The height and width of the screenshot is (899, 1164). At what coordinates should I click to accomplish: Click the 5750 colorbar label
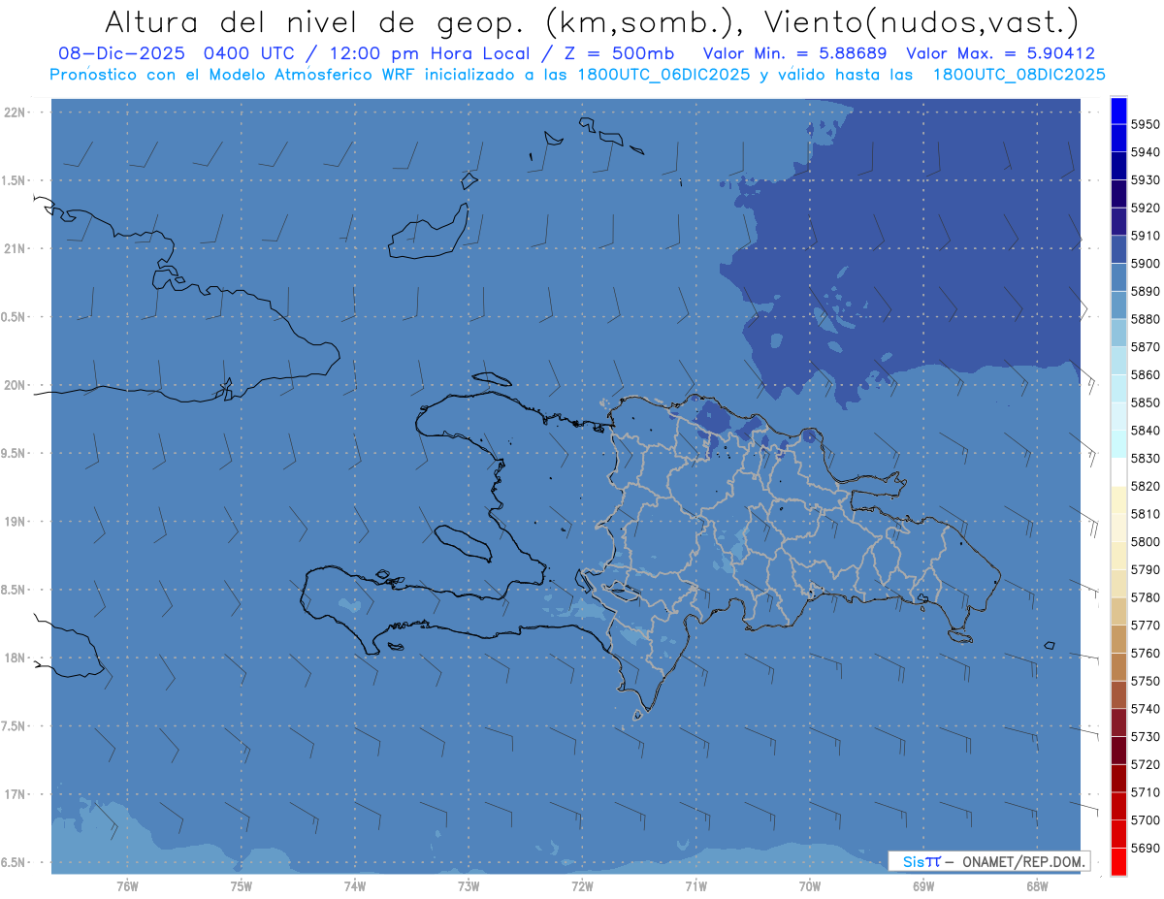[1145, 681]
